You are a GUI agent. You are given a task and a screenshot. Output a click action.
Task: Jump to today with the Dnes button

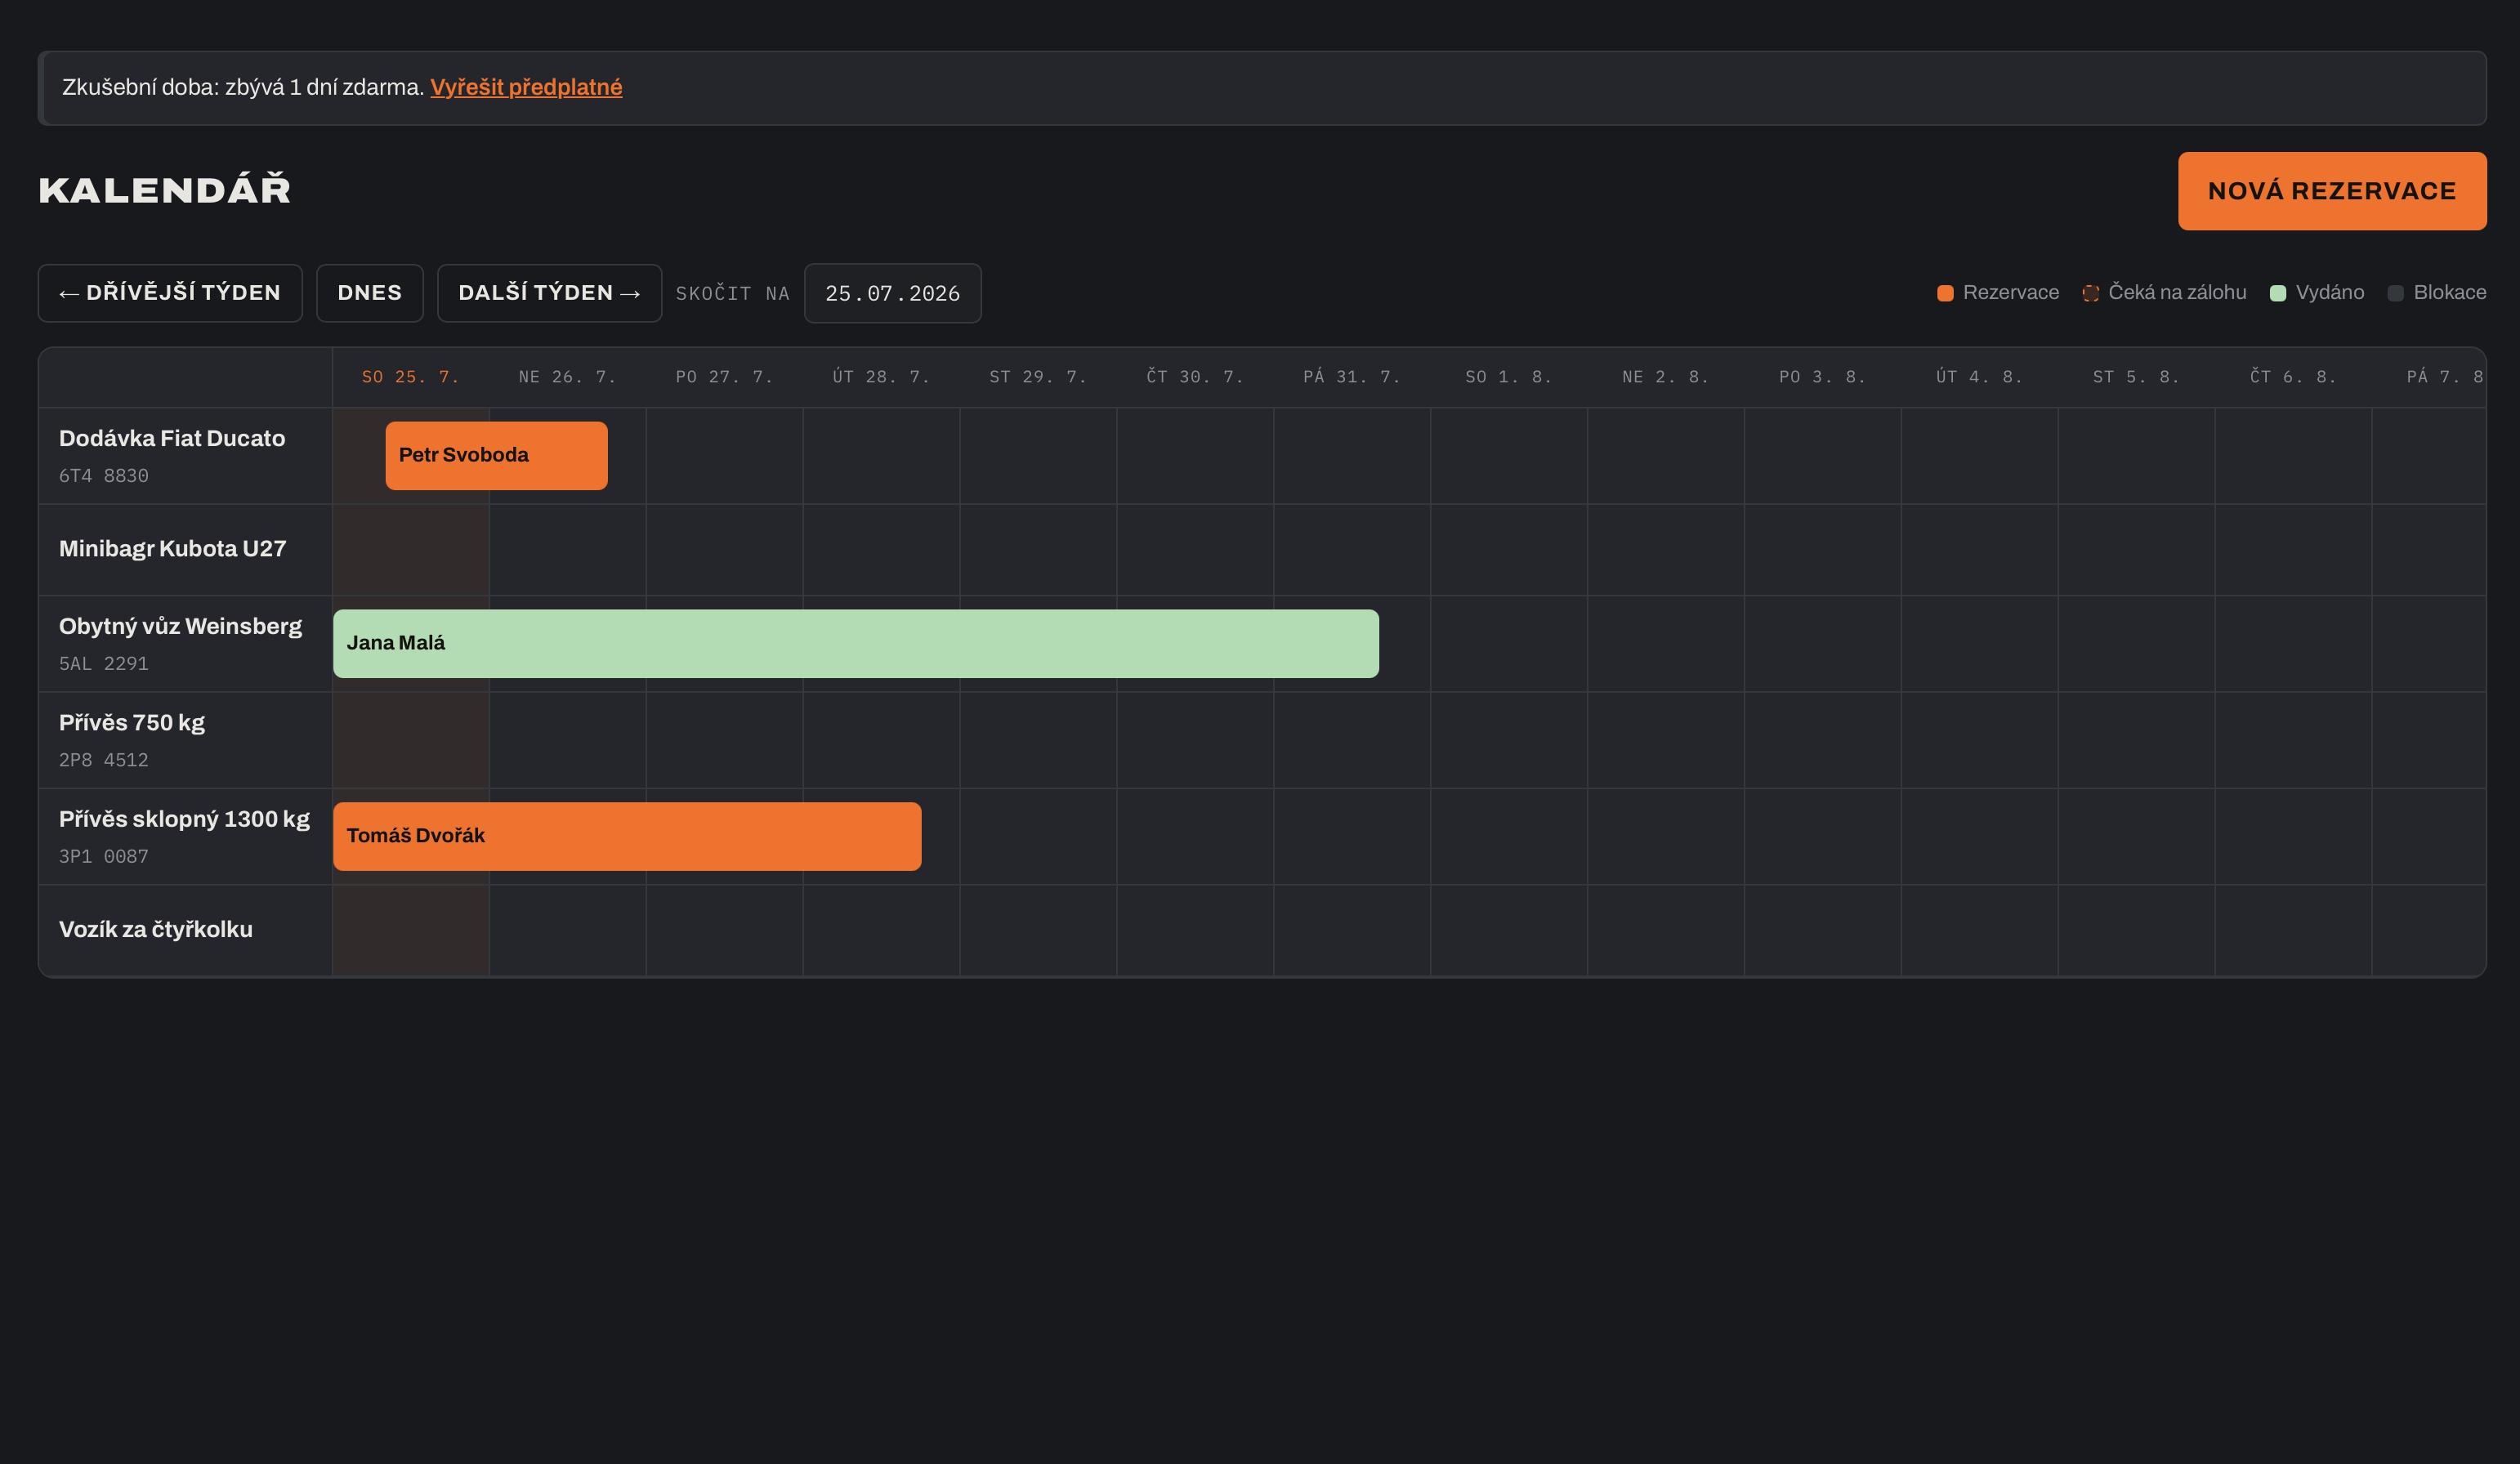point(370,293)
